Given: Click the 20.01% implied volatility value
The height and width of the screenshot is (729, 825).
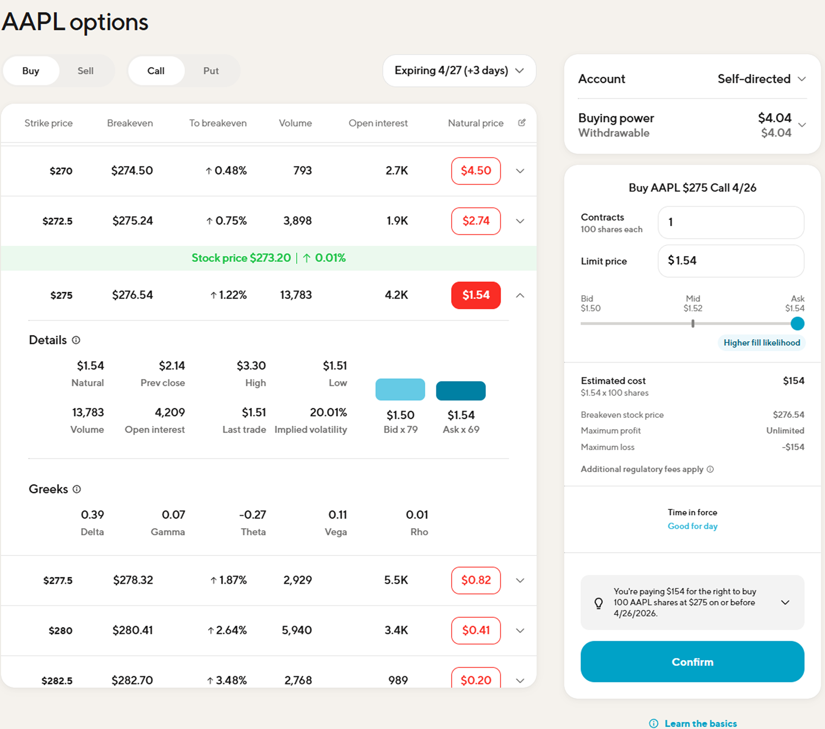Looking at the screenshot, I should tap(328, 412).
